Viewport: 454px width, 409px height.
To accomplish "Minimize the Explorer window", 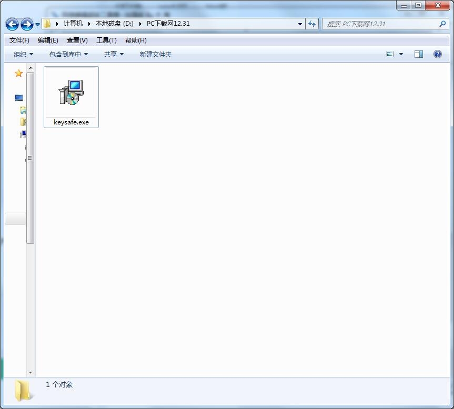I will 404,5.
